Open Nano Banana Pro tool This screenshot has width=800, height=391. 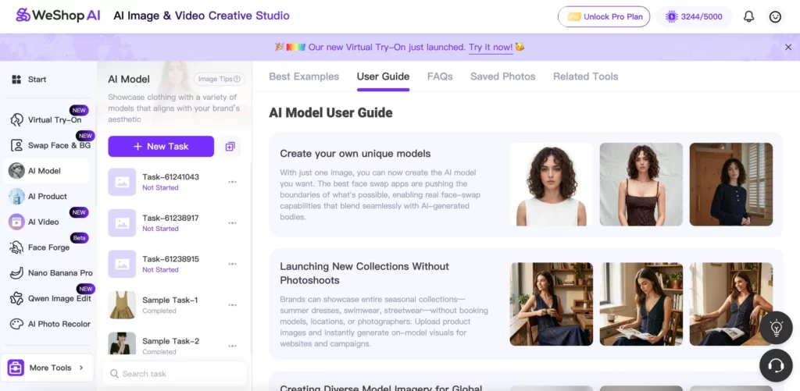(x=50, y=272)
